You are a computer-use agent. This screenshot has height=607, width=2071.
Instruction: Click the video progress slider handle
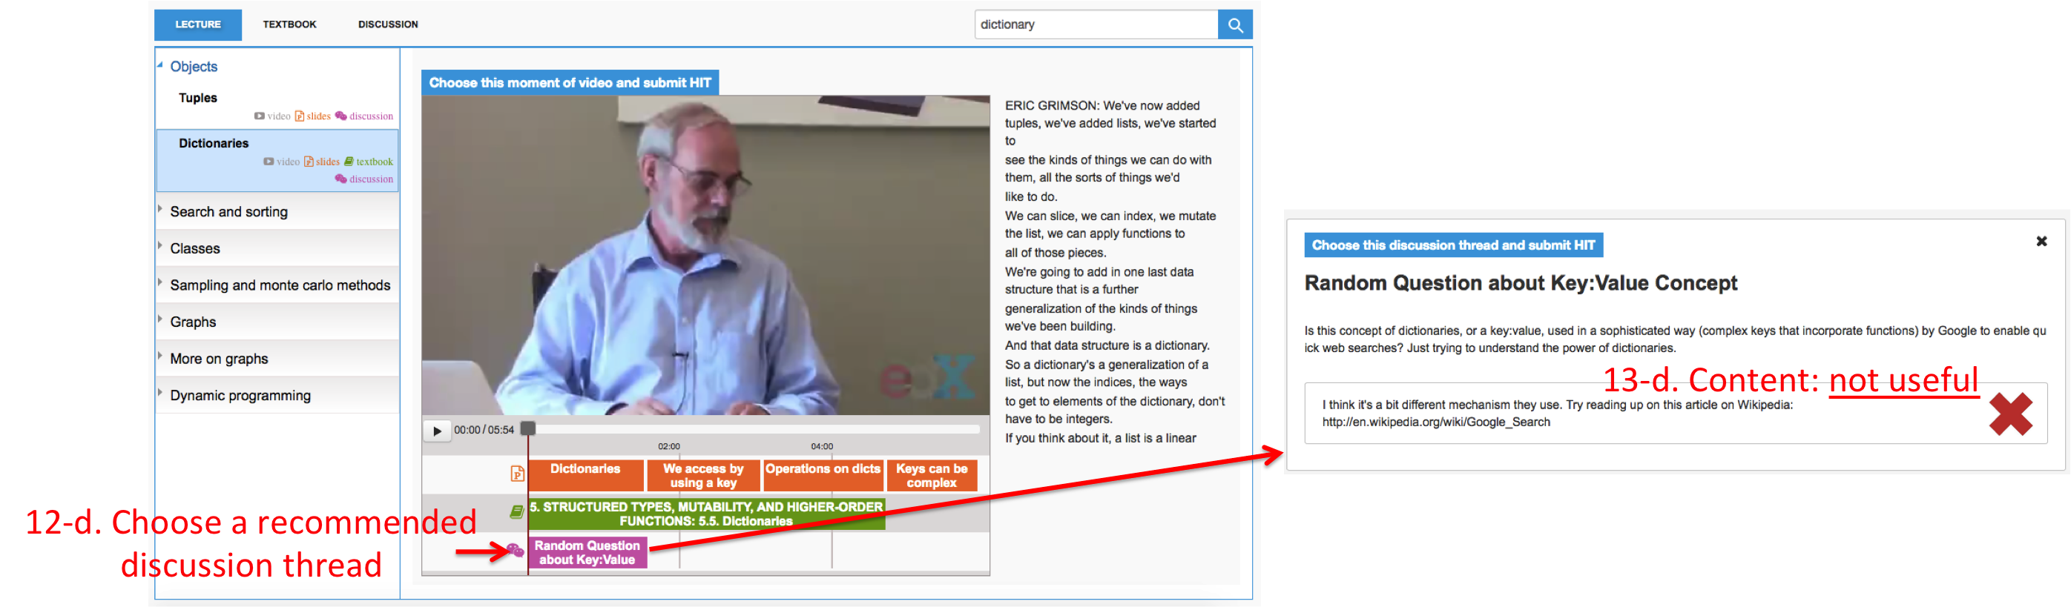pos(528,428)
